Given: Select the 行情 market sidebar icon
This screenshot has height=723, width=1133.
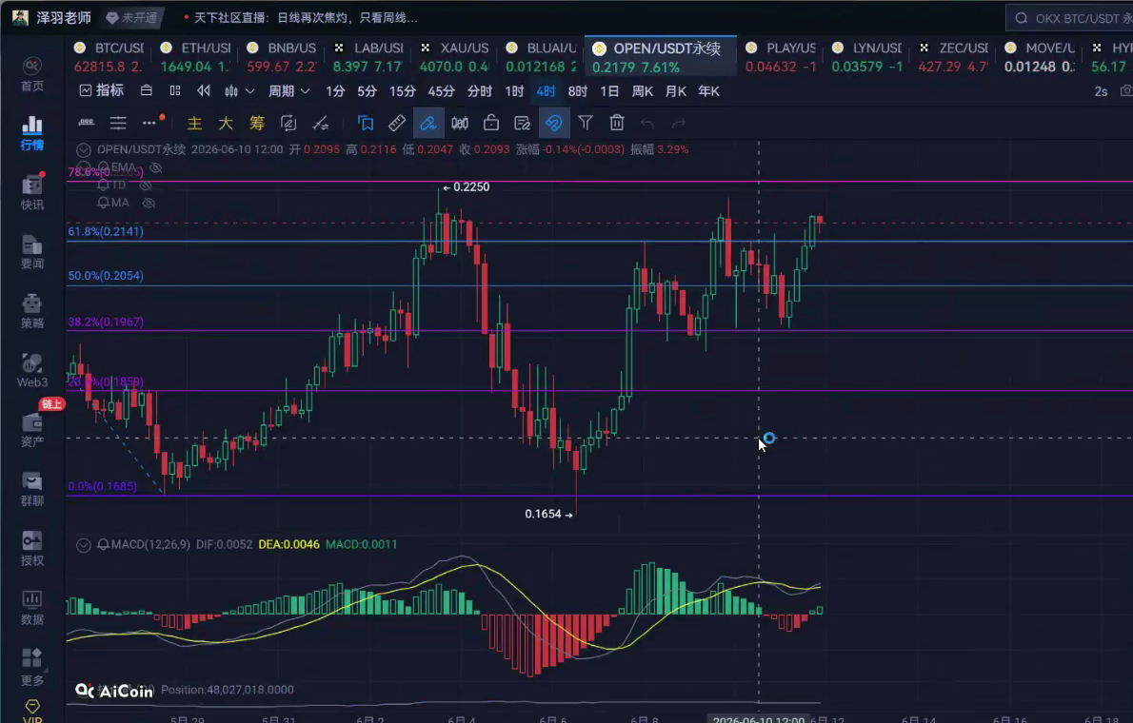Looking at the screenshot, I should [31, 133].
